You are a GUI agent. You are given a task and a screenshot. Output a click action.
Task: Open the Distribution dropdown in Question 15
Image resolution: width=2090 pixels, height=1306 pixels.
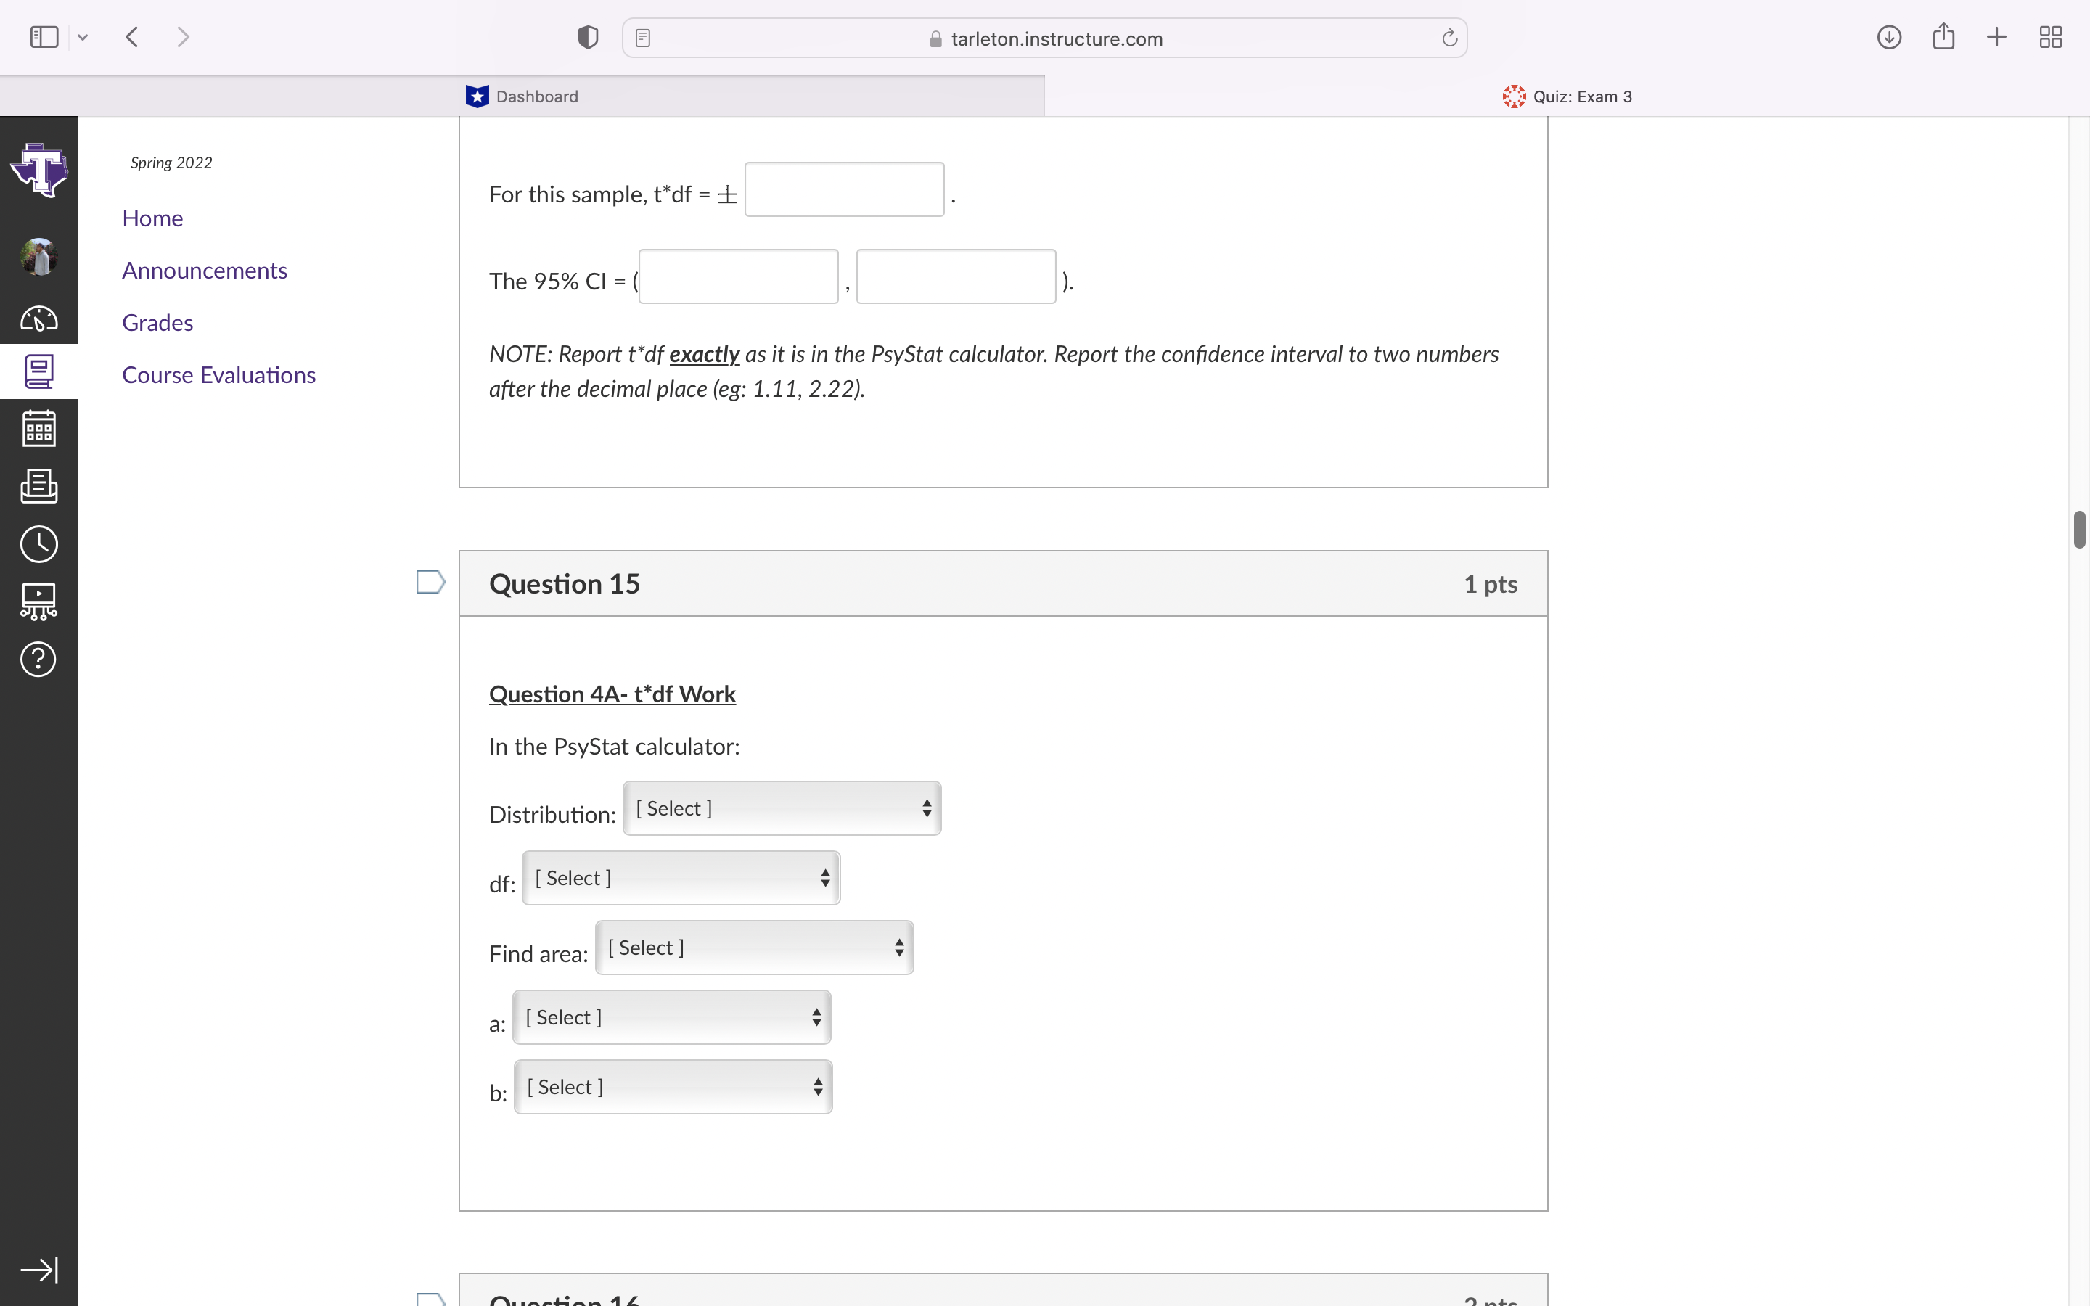click(x=781, y=808)
